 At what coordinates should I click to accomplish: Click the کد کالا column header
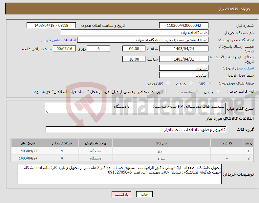click(x=227, y=143)
